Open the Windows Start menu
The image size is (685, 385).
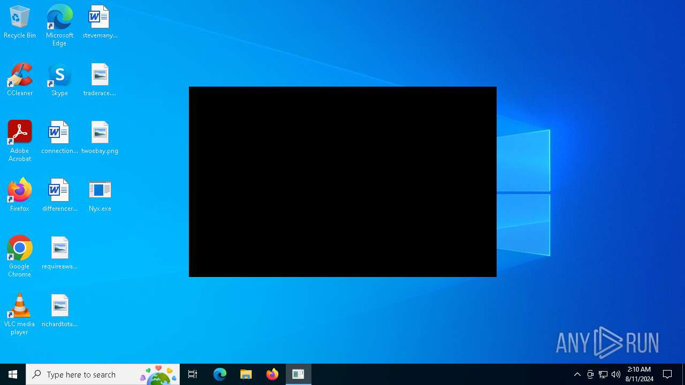(x=13, y=374)
